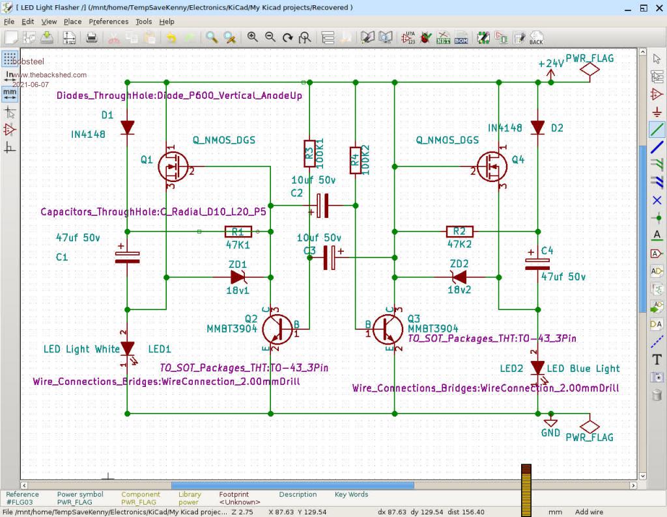The width and height of the screenshot is (667, 517).
Task: Open the Help menu
Action: pos(167,21)
